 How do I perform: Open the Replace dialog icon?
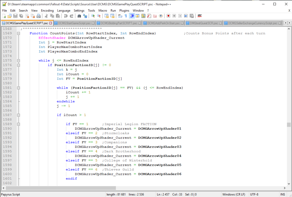click(85, 16)
